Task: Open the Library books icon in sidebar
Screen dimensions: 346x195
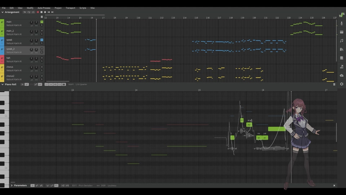Action: coord(341,49)
